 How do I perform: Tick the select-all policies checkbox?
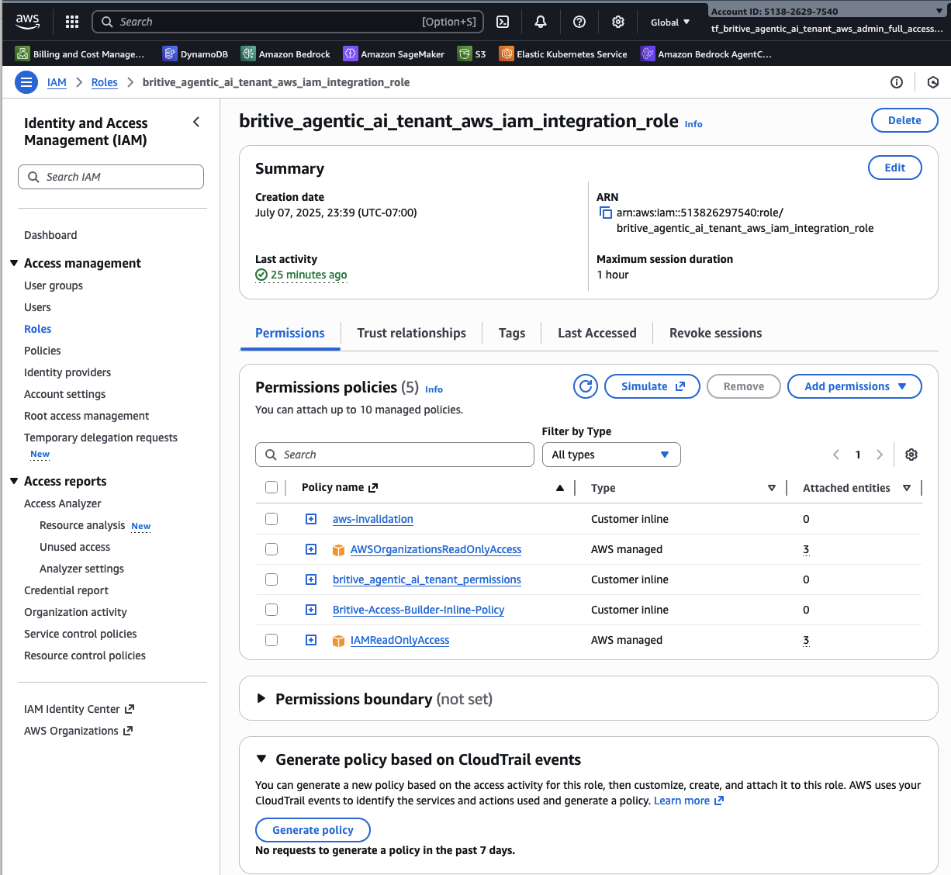tap(271, 487)
